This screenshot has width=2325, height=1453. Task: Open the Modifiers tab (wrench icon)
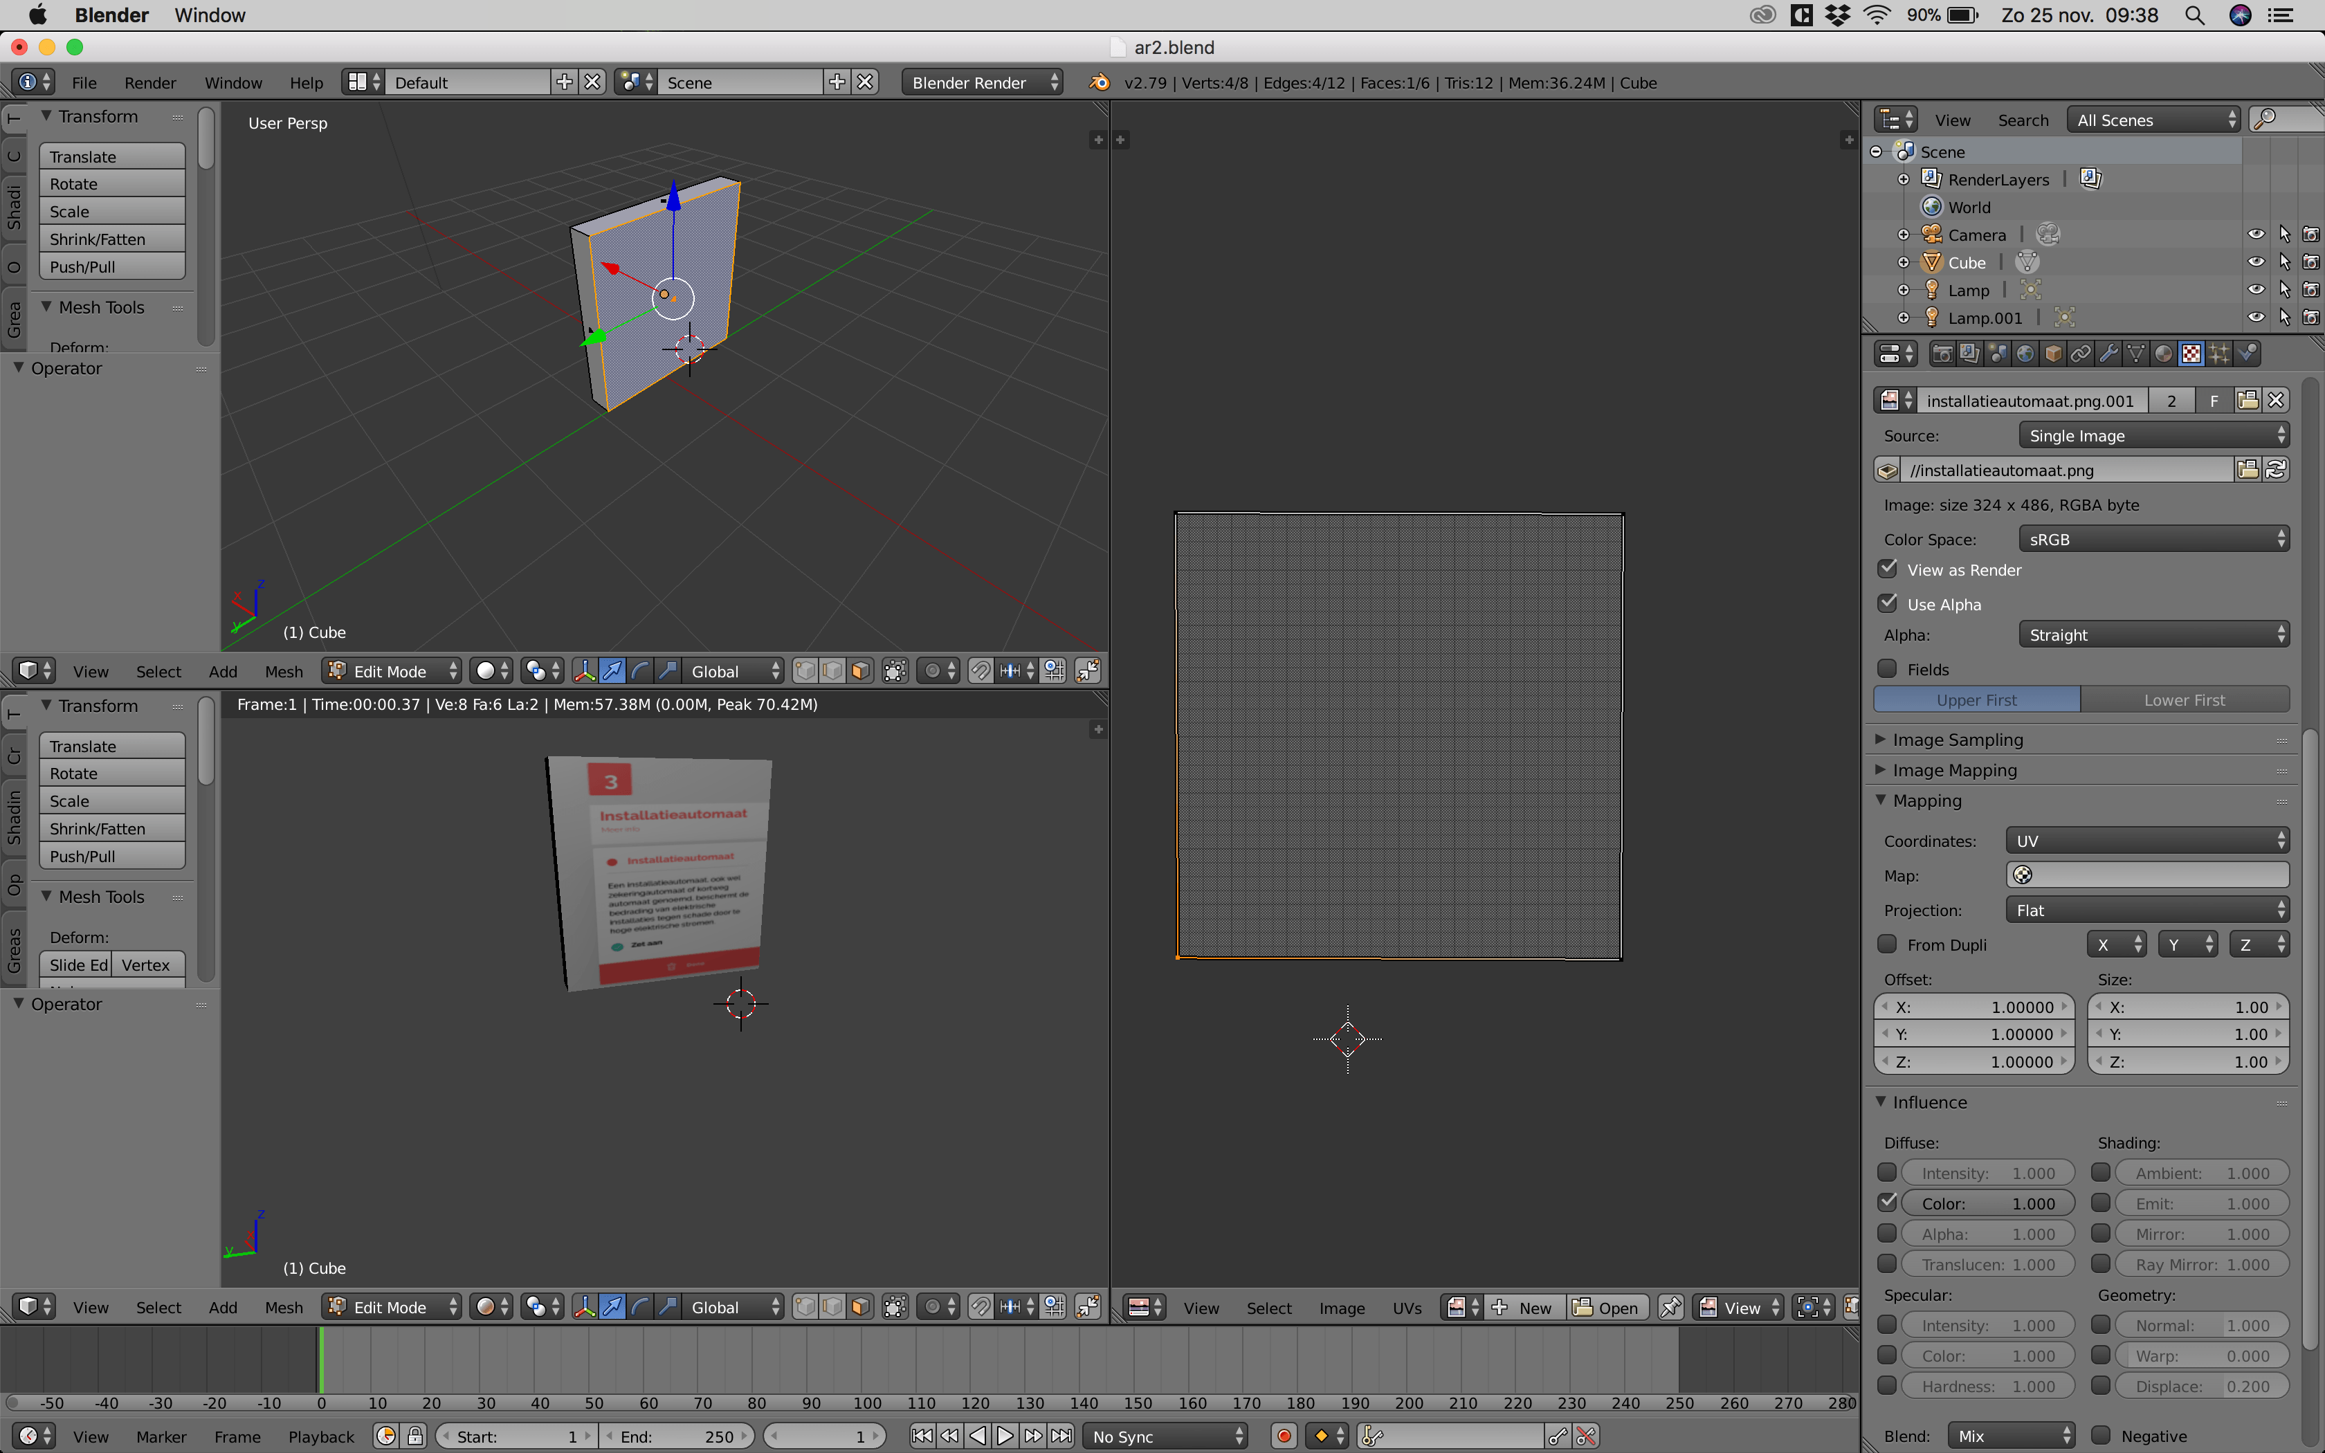[2107, 353]
